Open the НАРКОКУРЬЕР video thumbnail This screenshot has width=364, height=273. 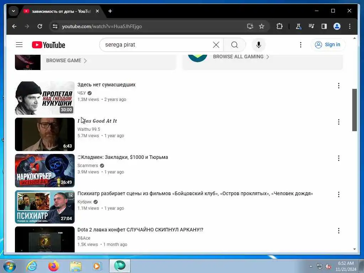[x=45, y=171]
